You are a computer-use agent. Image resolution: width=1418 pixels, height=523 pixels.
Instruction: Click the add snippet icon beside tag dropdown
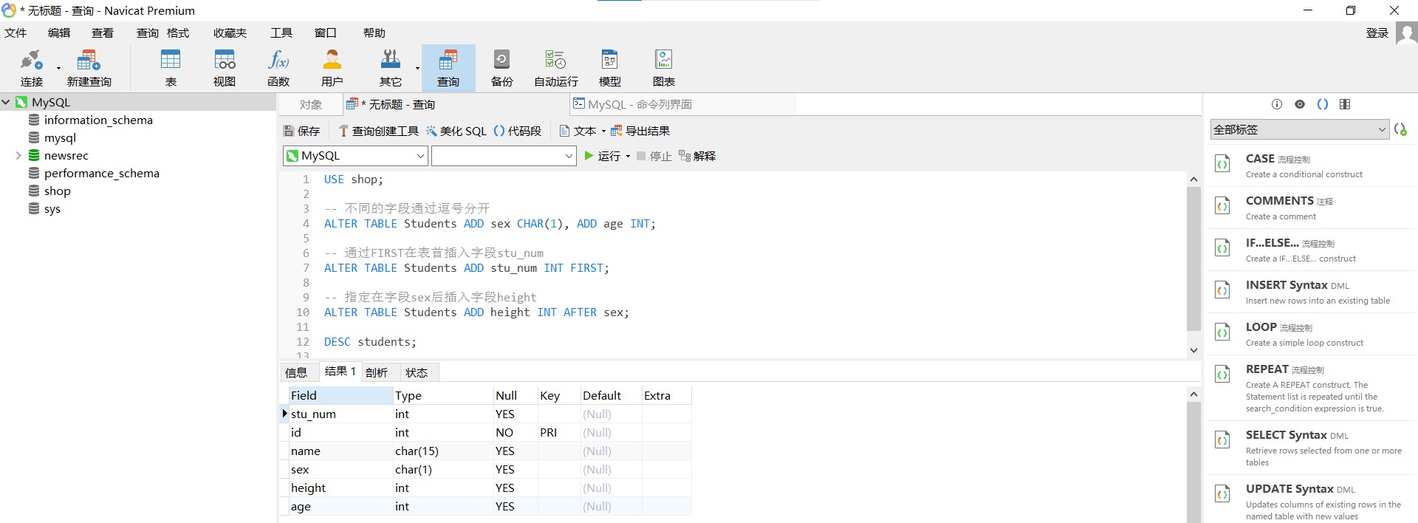[x=1400, y=129]
